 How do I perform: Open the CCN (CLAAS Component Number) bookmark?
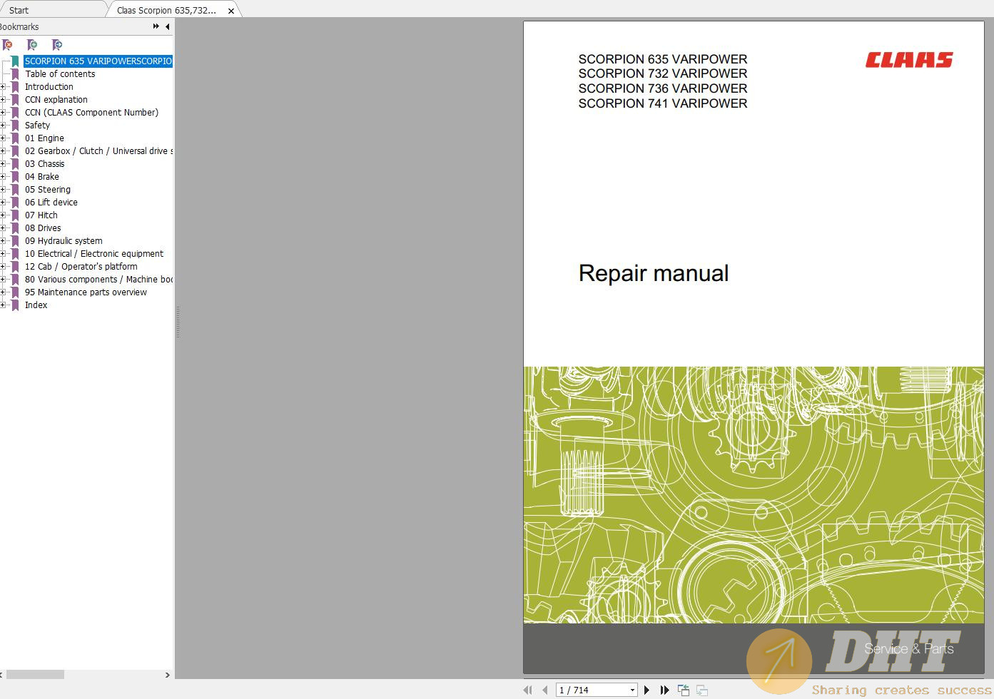(92, 113)
